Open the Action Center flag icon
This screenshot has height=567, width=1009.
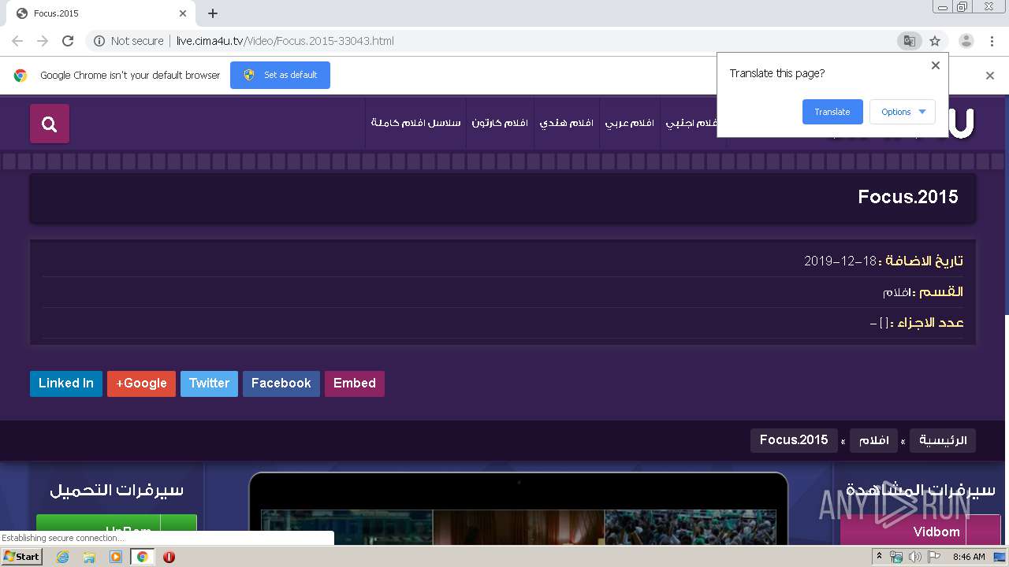[x=933, y=557]
